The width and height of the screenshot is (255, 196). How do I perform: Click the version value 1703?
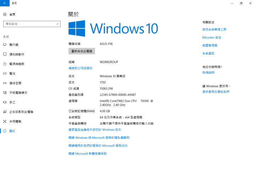tap(103, 82)
